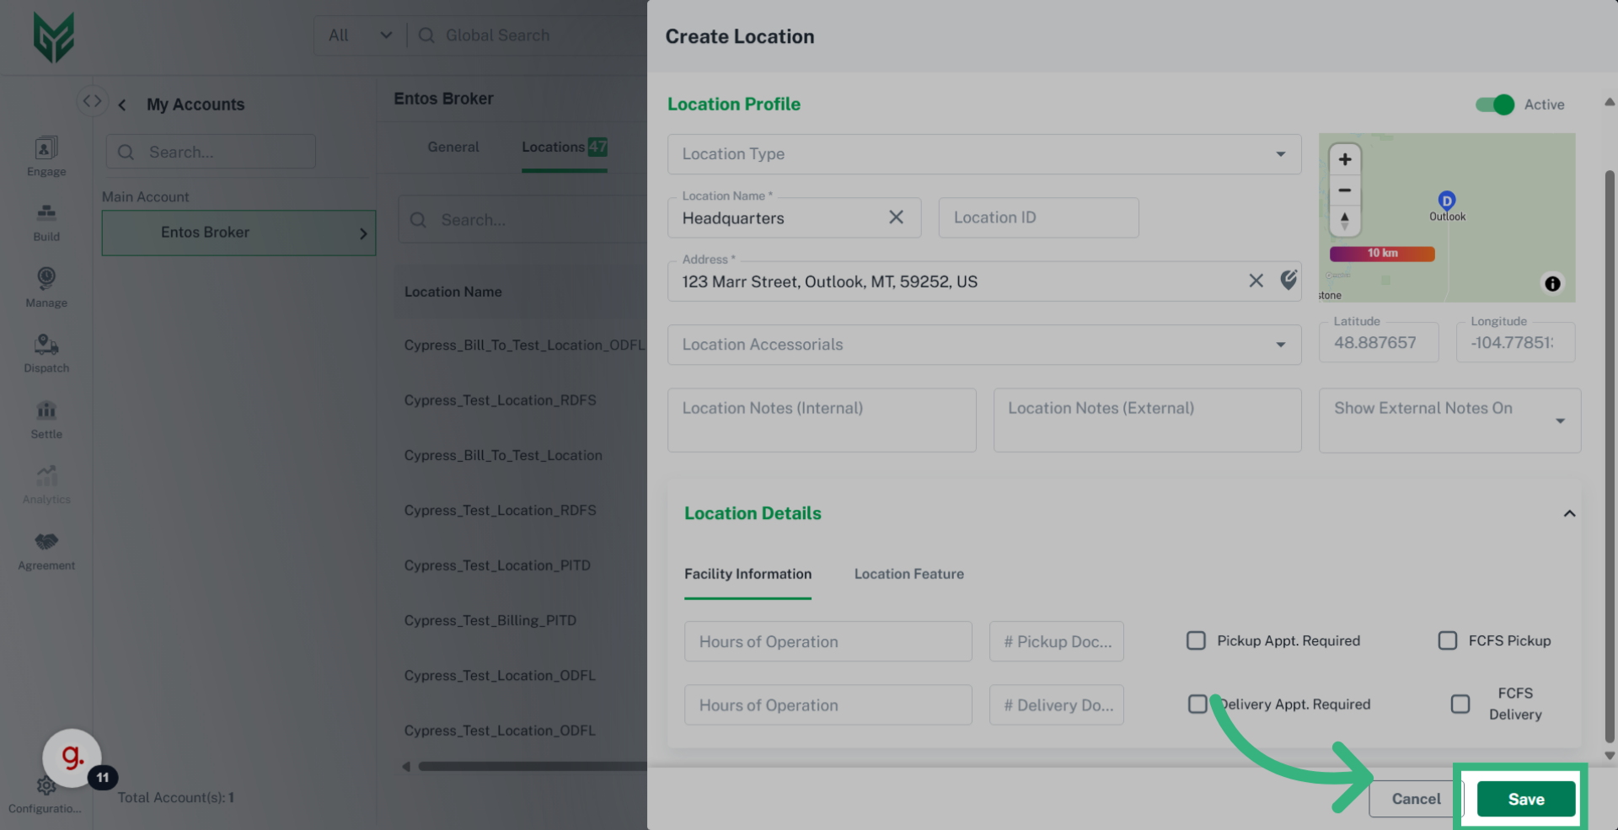Image resolution: width=1618 pixels, height=830 pixels.
Task: Click the map info attribution icon
Action: 1552,284
